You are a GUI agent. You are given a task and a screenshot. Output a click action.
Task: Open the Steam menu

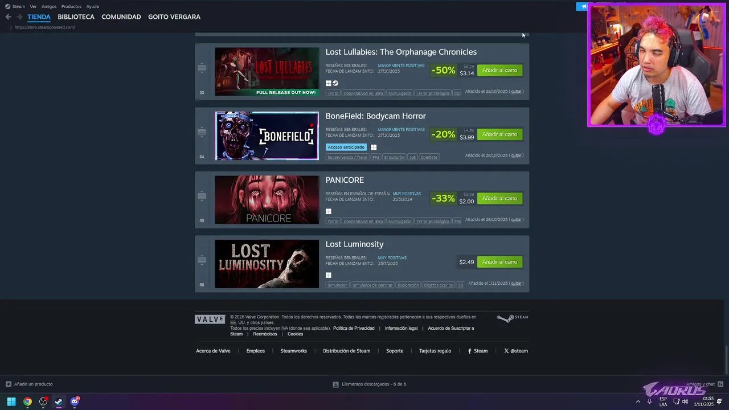tap(19, 6)
